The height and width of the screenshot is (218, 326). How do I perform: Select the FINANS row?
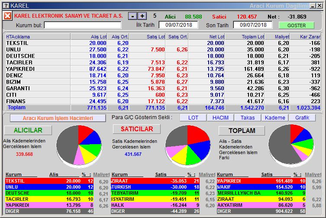click(163, 101)
